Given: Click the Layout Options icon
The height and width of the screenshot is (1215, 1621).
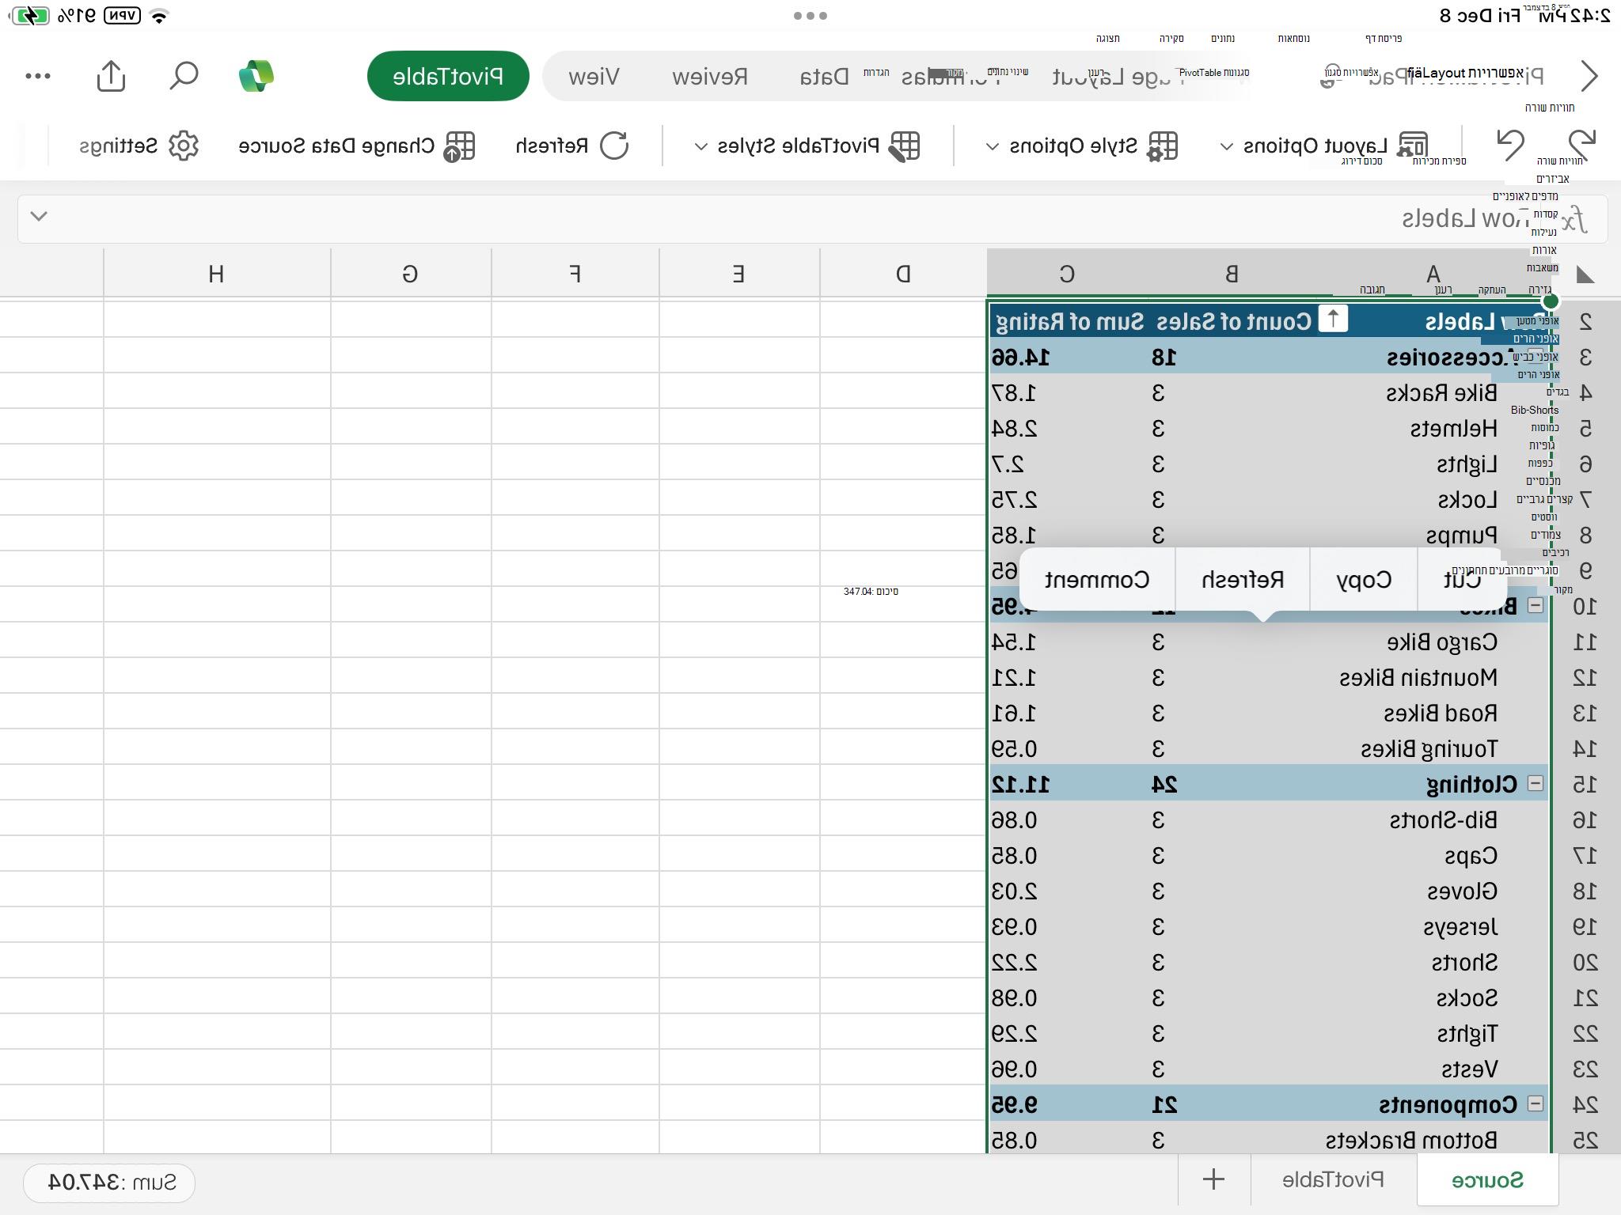Looking at the screenshot, I should click(x=1413, y=146).
